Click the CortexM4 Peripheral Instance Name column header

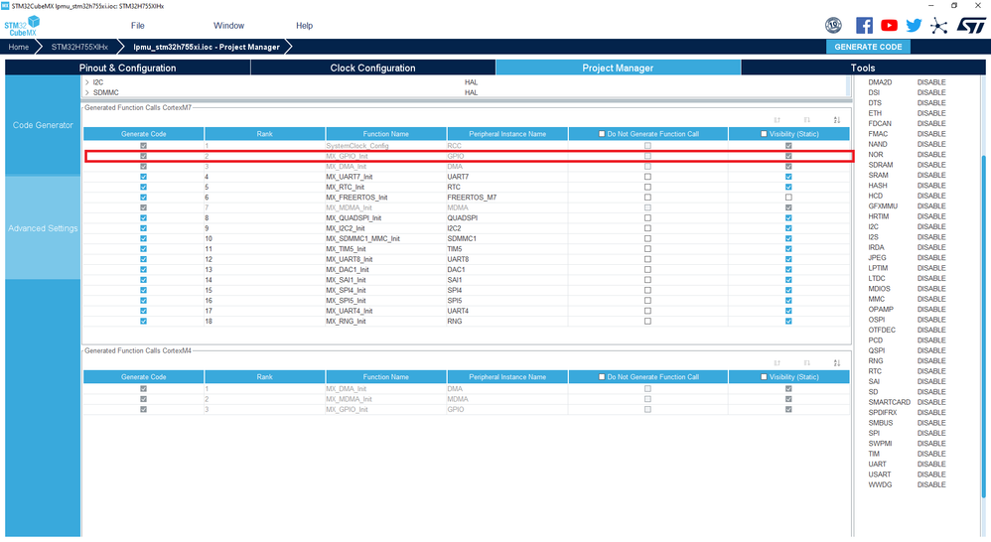(x=507, y=377)
